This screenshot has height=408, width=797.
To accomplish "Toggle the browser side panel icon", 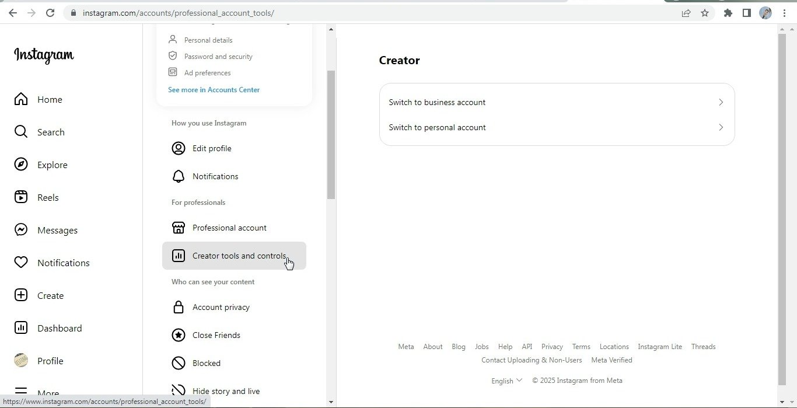I will [747, 13].
